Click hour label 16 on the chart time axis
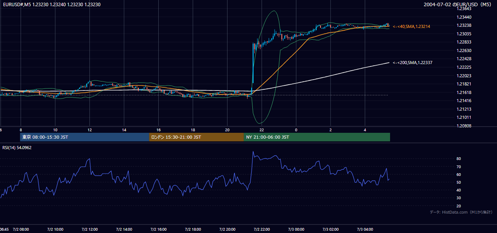The height and width of the screenshot is (233, 497). (x=159, y=130)
